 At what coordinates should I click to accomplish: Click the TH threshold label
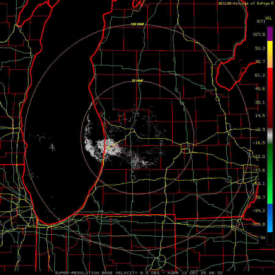pyautogui.click(x=262, y=238)
